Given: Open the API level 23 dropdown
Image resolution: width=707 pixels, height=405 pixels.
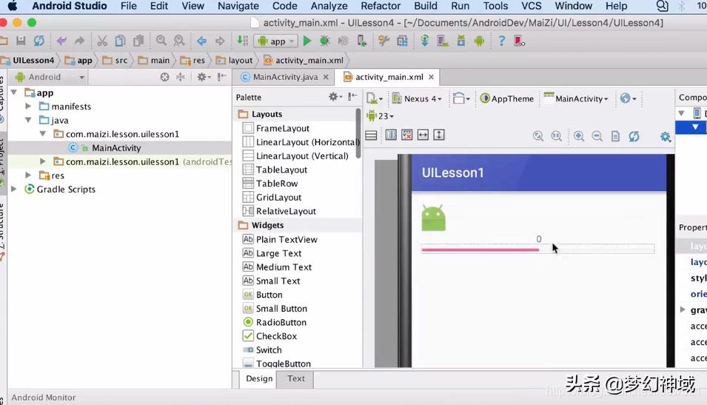Looking at the screenshot, I should [x=381, y=116].
